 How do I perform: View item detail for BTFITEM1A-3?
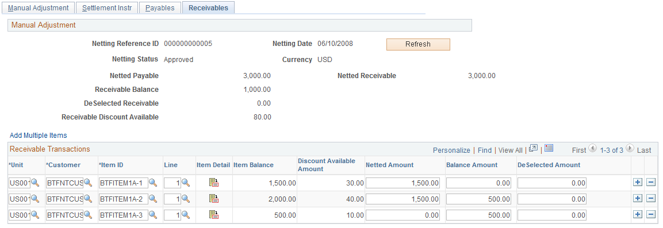(214, 214)
